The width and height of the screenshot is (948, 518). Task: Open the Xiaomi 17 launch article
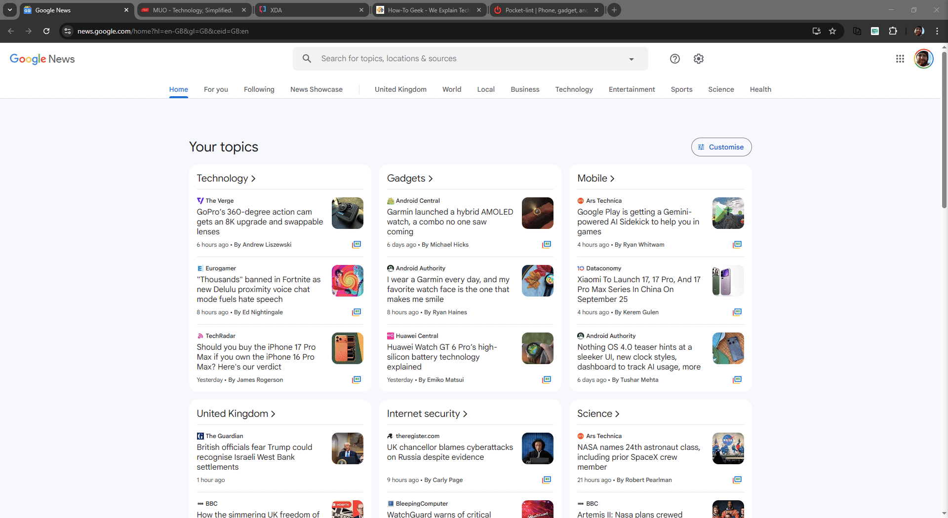(x=638, y=289)
